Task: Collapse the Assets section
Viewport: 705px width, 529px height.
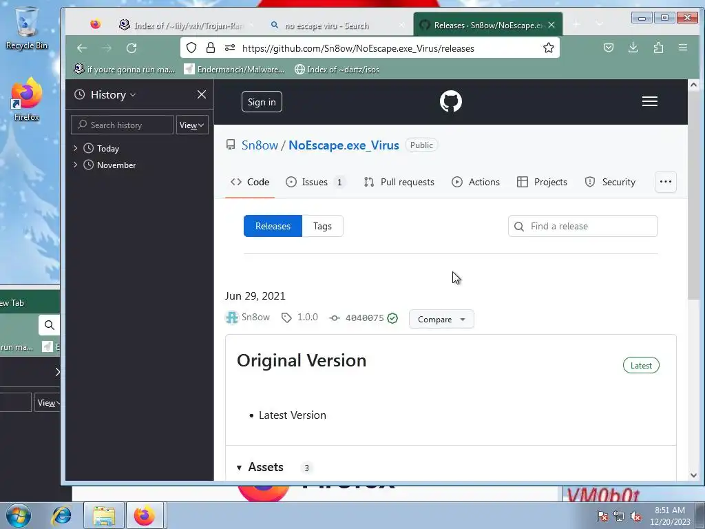Action: pyautogui.click(x=260, y=468)
